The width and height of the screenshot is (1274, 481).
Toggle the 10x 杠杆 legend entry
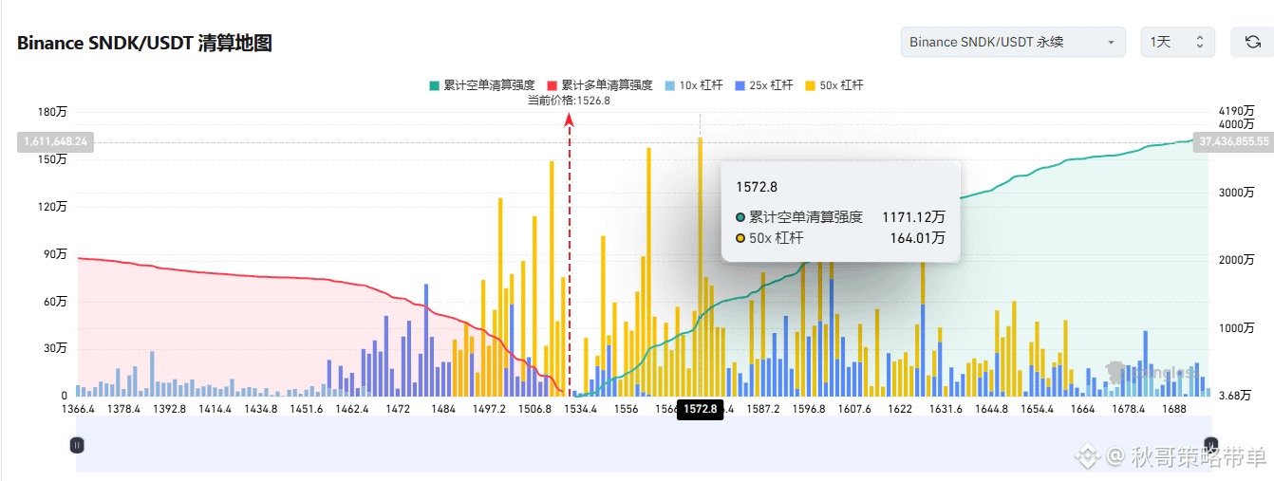coord(694,85)
